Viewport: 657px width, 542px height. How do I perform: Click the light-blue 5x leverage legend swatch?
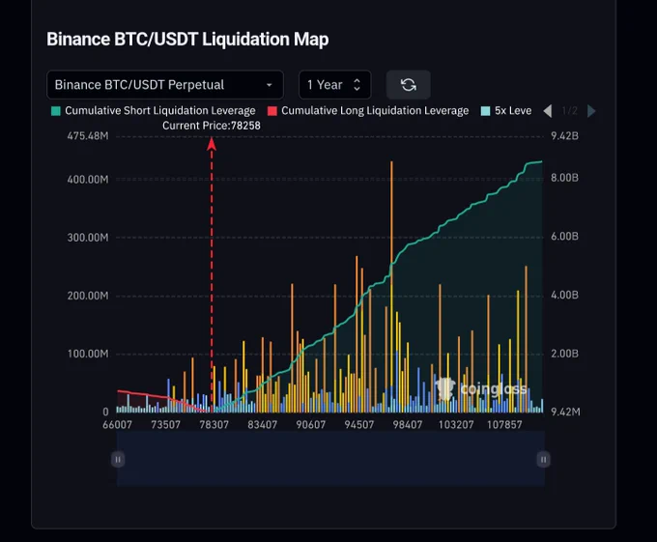click(486, 111)
